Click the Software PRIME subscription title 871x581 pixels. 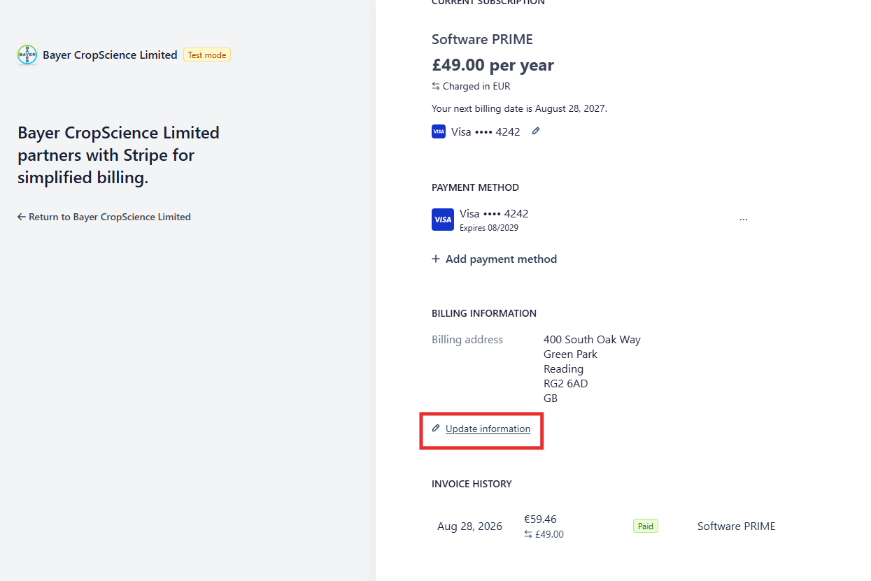(x=482, y=39)
